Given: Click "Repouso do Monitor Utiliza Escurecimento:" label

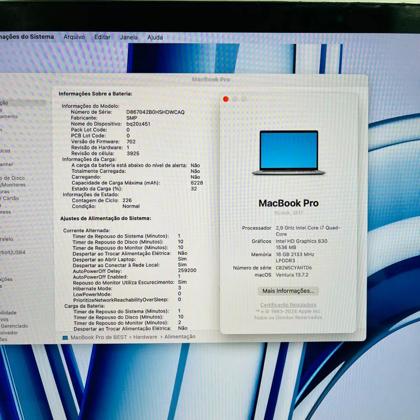Looking at the screenshot, I should point(123,283).
